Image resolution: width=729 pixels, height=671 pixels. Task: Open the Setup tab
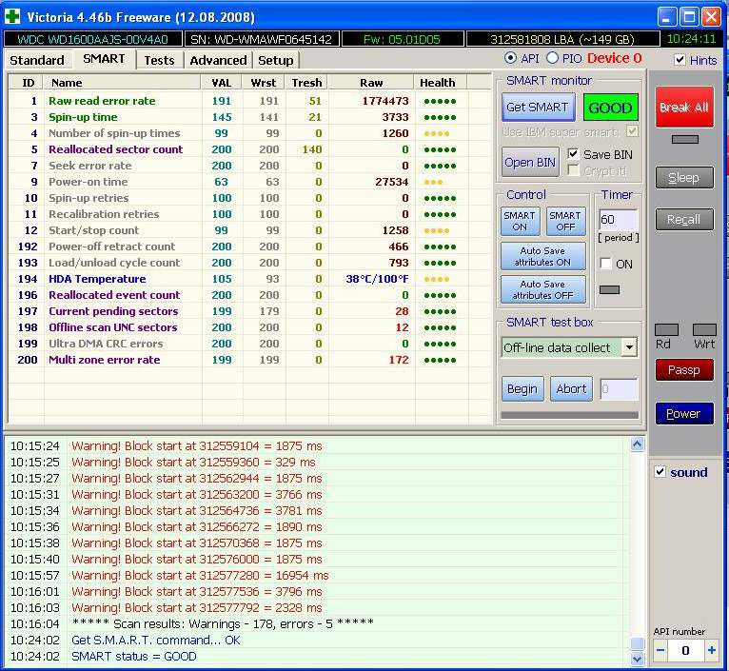(276, 61)
